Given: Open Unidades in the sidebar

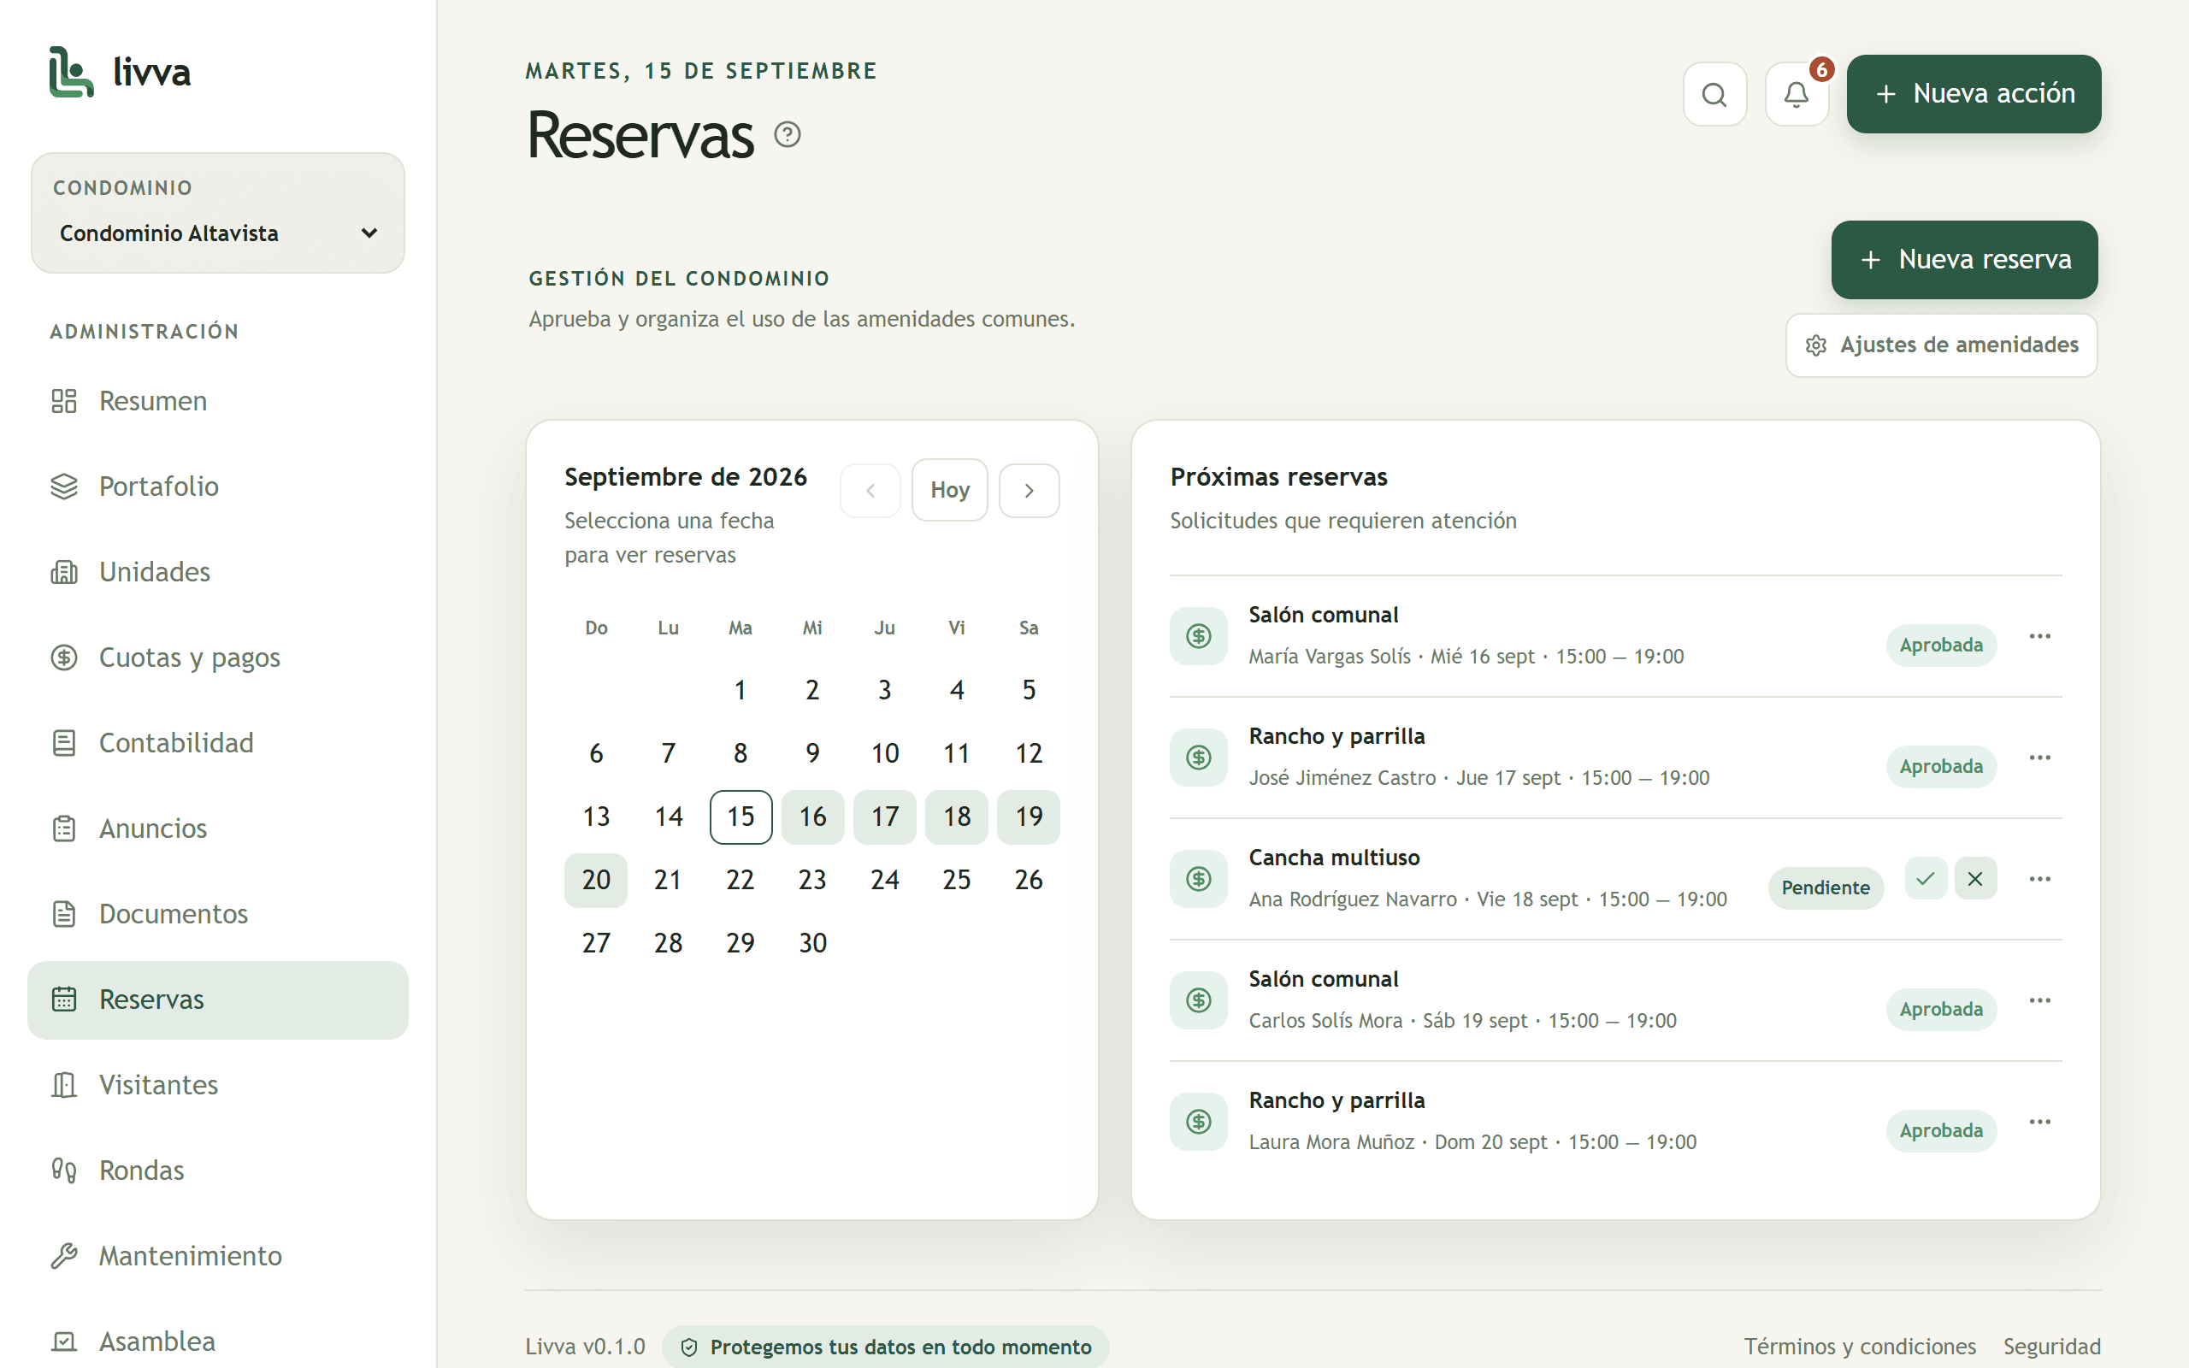Looking at the screenshot, I should [x=218, y=572].
